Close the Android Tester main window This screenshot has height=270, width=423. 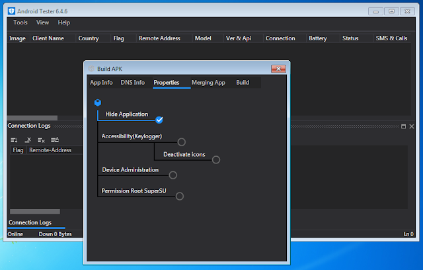point(407,11)
